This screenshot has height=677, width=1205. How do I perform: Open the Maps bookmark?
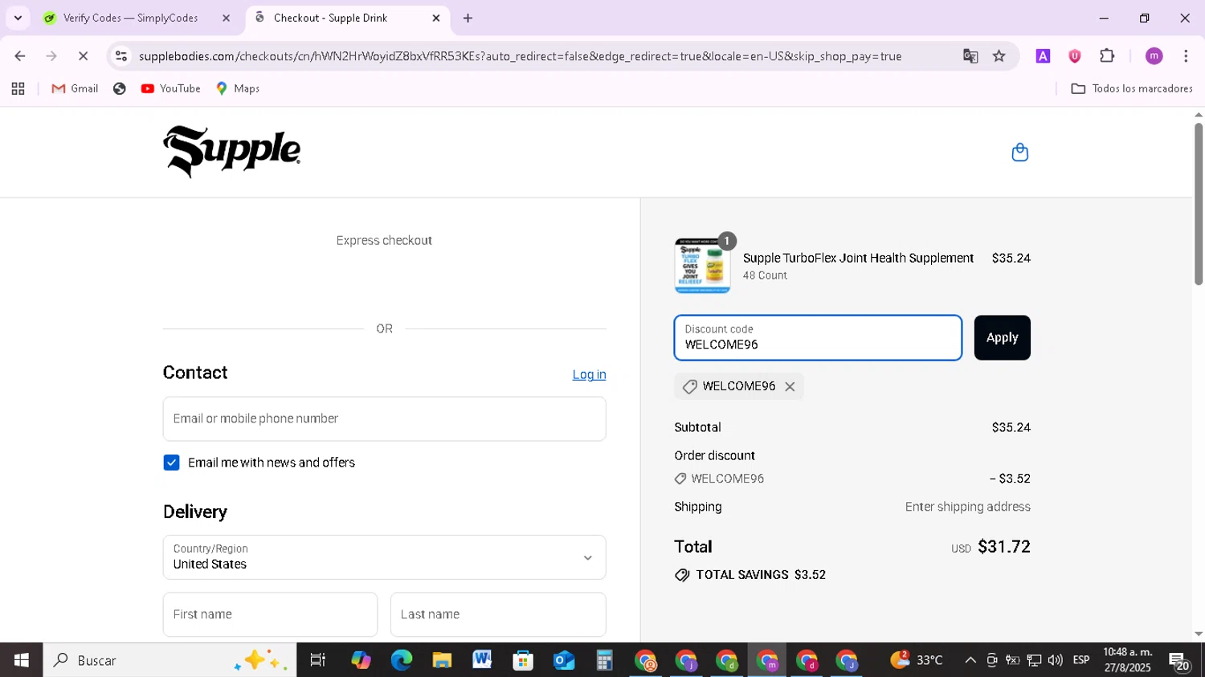pos(238,88)
